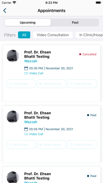103x183 pixels.
Task: Click Add Reviews on the 05:05 PM appointment
Action: click(x=21, y=145)
